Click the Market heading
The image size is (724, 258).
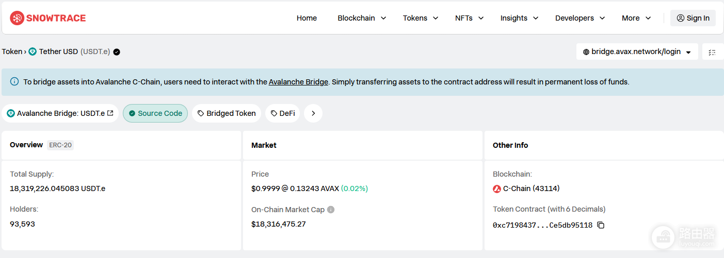[264, 145]
